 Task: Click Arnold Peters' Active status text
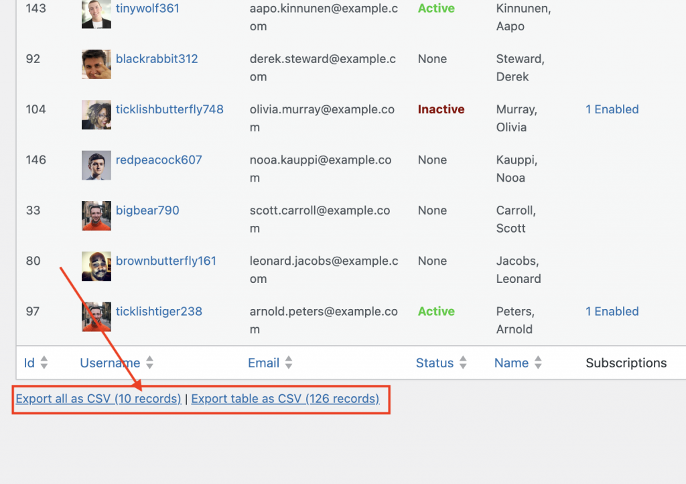tap(436, 311)
